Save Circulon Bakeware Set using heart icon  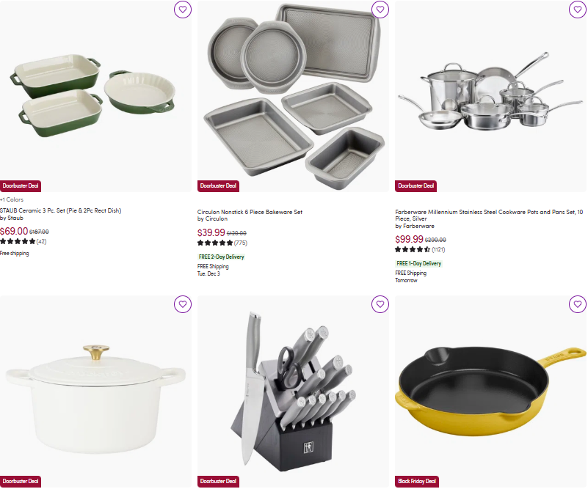(x=380, y=10)
